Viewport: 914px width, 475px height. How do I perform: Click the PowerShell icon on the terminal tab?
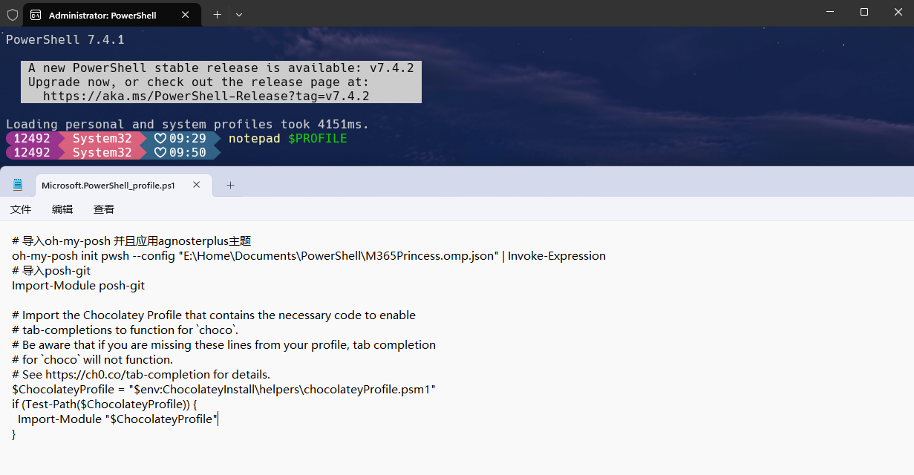coord(36,15)
